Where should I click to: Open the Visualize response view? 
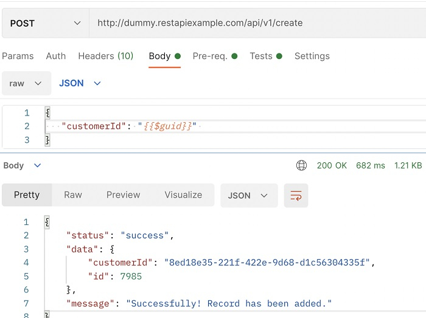click(x=183, y=195)
